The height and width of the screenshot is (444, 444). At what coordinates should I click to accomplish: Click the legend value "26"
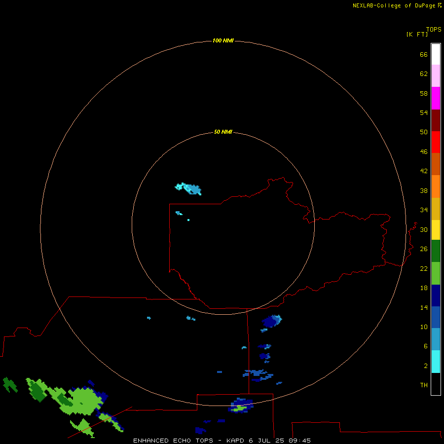pyautogui.click(x=424, y=249)
